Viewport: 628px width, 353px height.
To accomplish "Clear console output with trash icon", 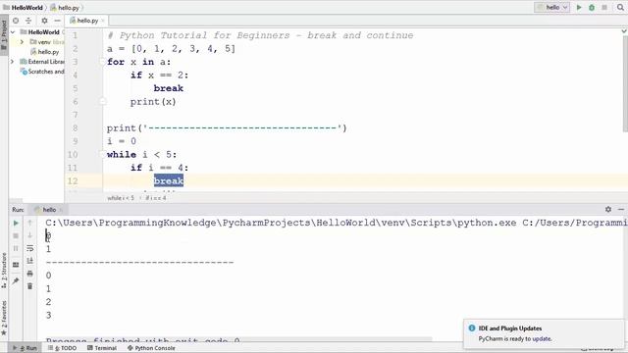I will (x=30, y=286).
